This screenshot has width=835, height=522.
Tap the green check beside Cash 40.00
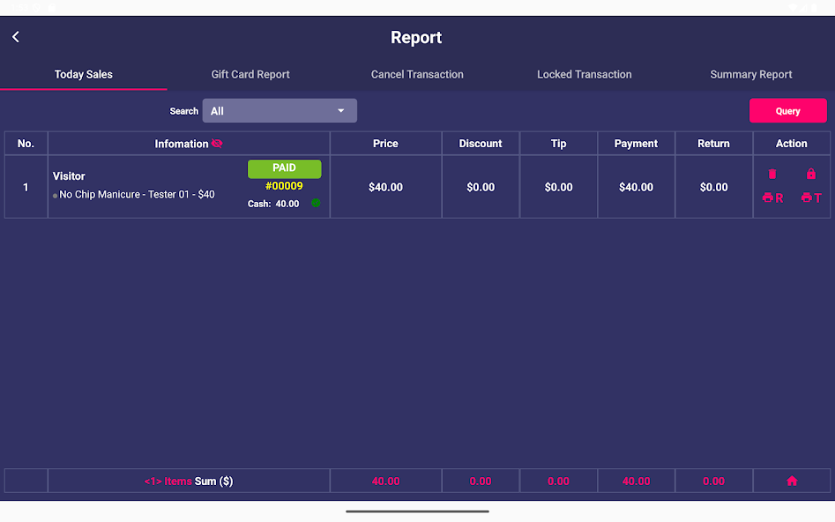tap(316, 204)
